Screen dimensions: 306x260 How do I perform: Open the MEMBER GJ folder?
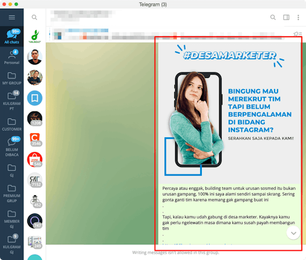(12, 219)
